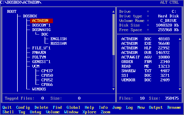Select the FMAVEN directory
This screenshot has height=115, width=184.
(x=39, y=53)
